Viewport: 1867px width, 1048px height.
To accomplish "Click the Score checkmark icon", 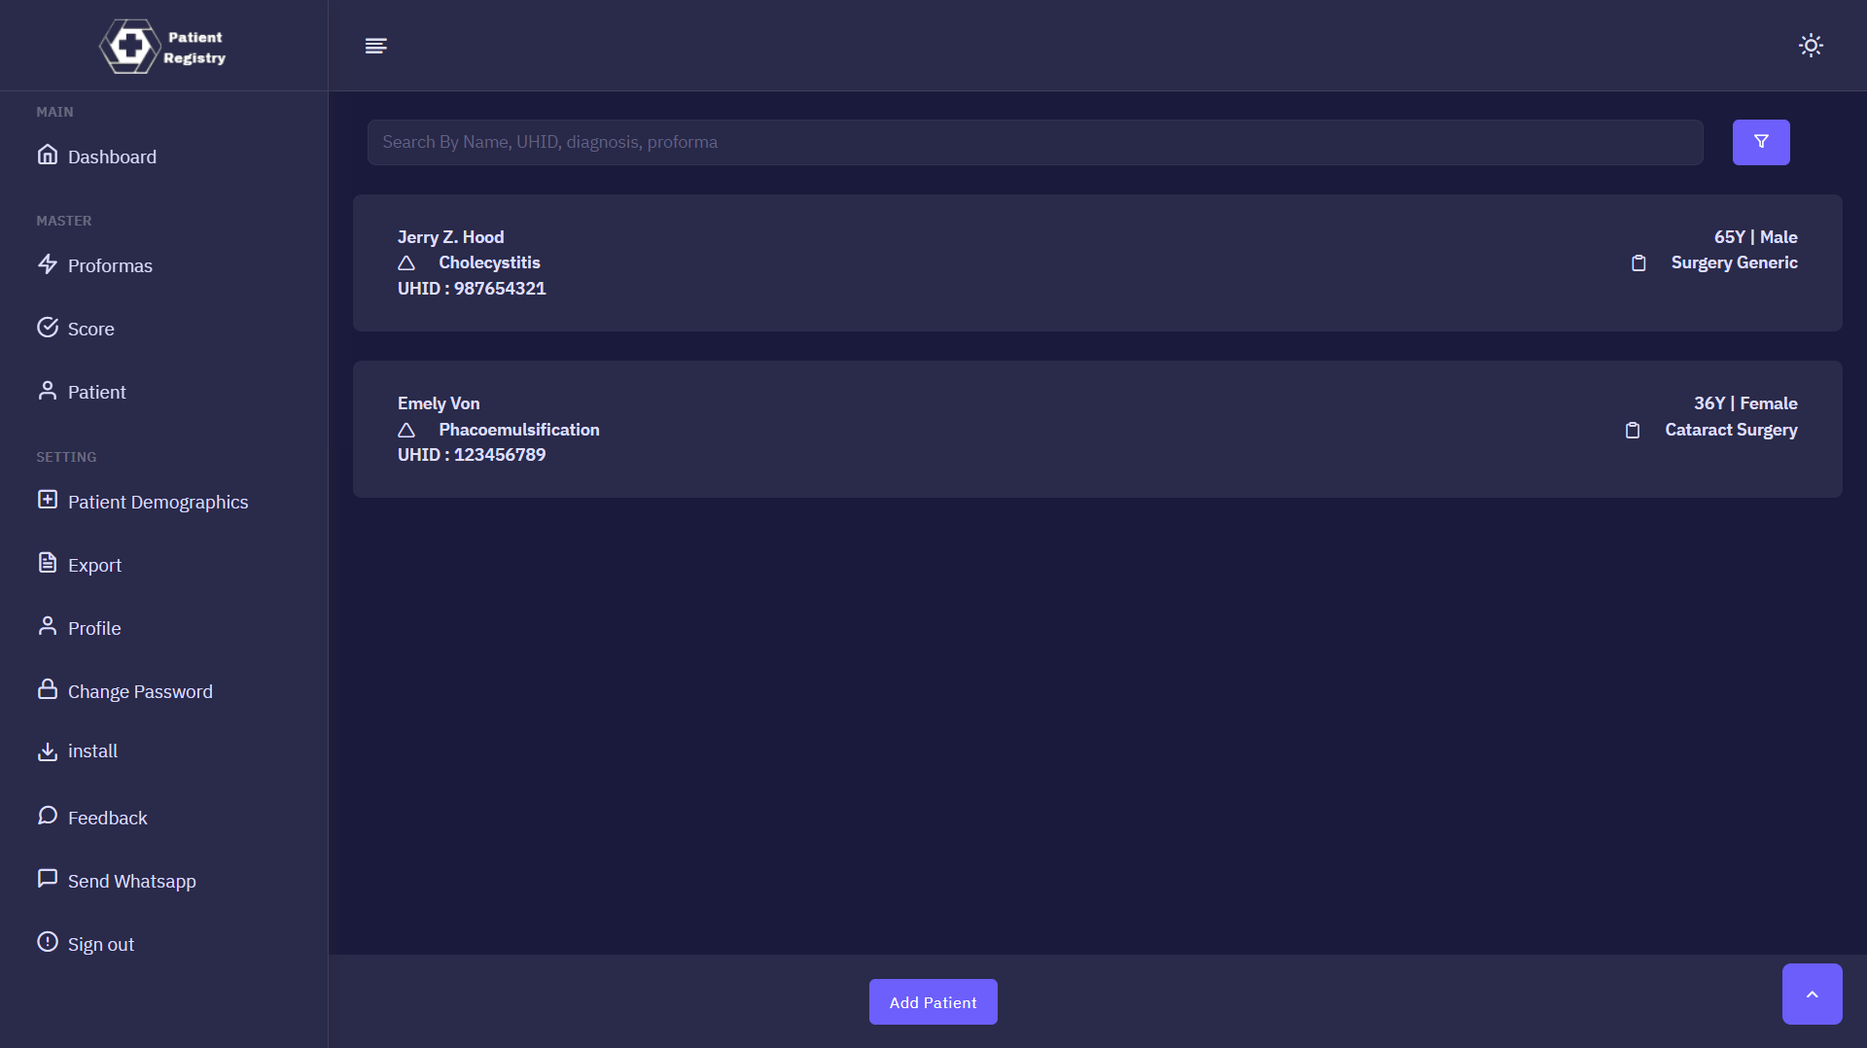I will (48, 328).
